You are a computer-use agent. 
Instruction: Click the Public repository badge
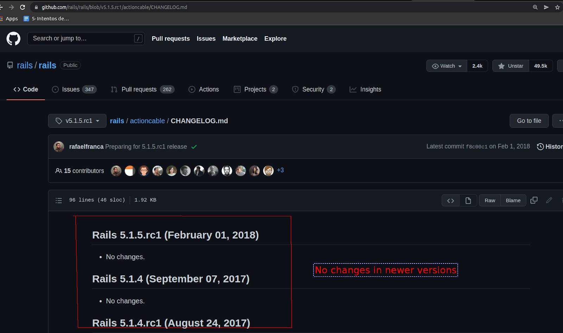pyautogui.click(x=70, y=65)
